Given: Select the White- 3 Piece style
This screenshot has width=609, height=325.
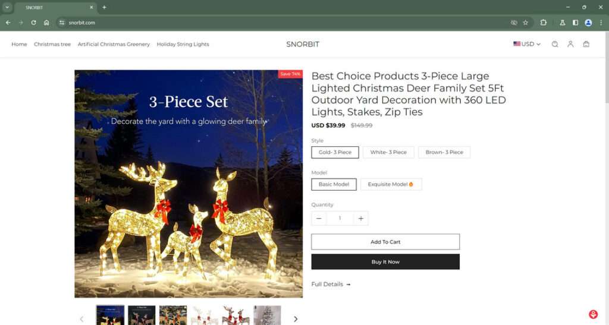Looking at the screenshot, I should pyautogui.click(x=388, y=152).
